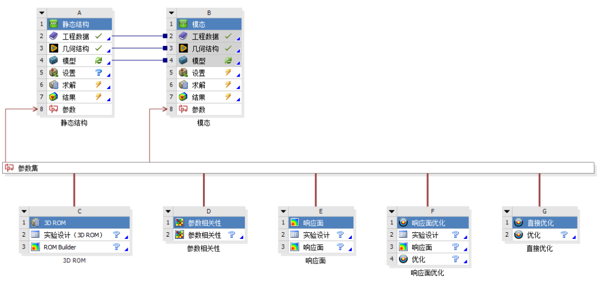The image size is (605, 282).
Task: Select 实验设计（3D ROM）cell in C
Action: click(x=80, y=234)
